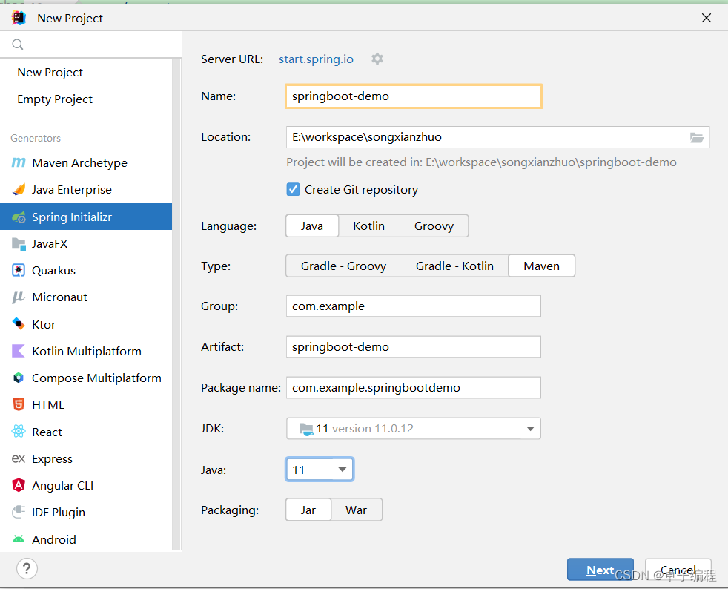This screenshot has height=589, width=728.
Task: Select the React label
Action: click(47, 432)
